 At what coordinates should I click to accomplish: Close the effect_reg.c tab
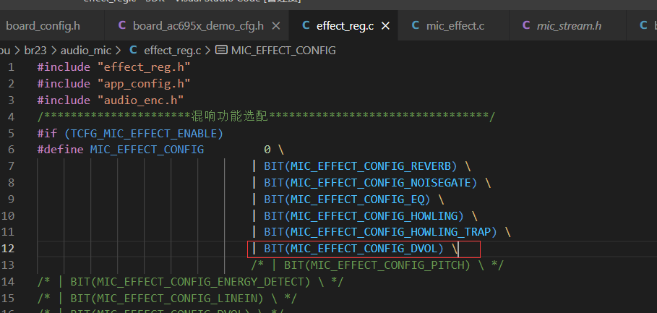coord(385,26)
